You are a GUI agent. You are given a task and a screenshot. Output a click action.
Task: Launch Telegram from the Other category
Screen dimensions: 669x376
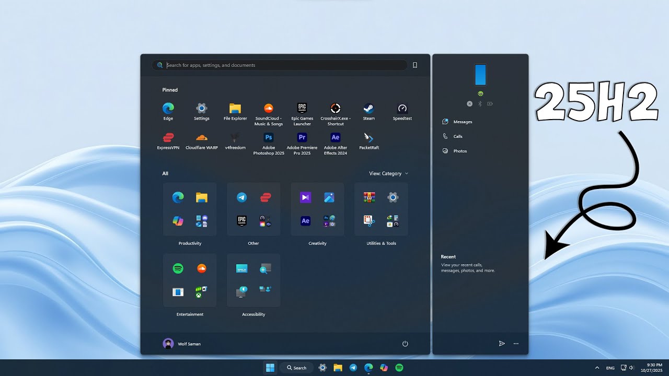click(x=241, y=197)
